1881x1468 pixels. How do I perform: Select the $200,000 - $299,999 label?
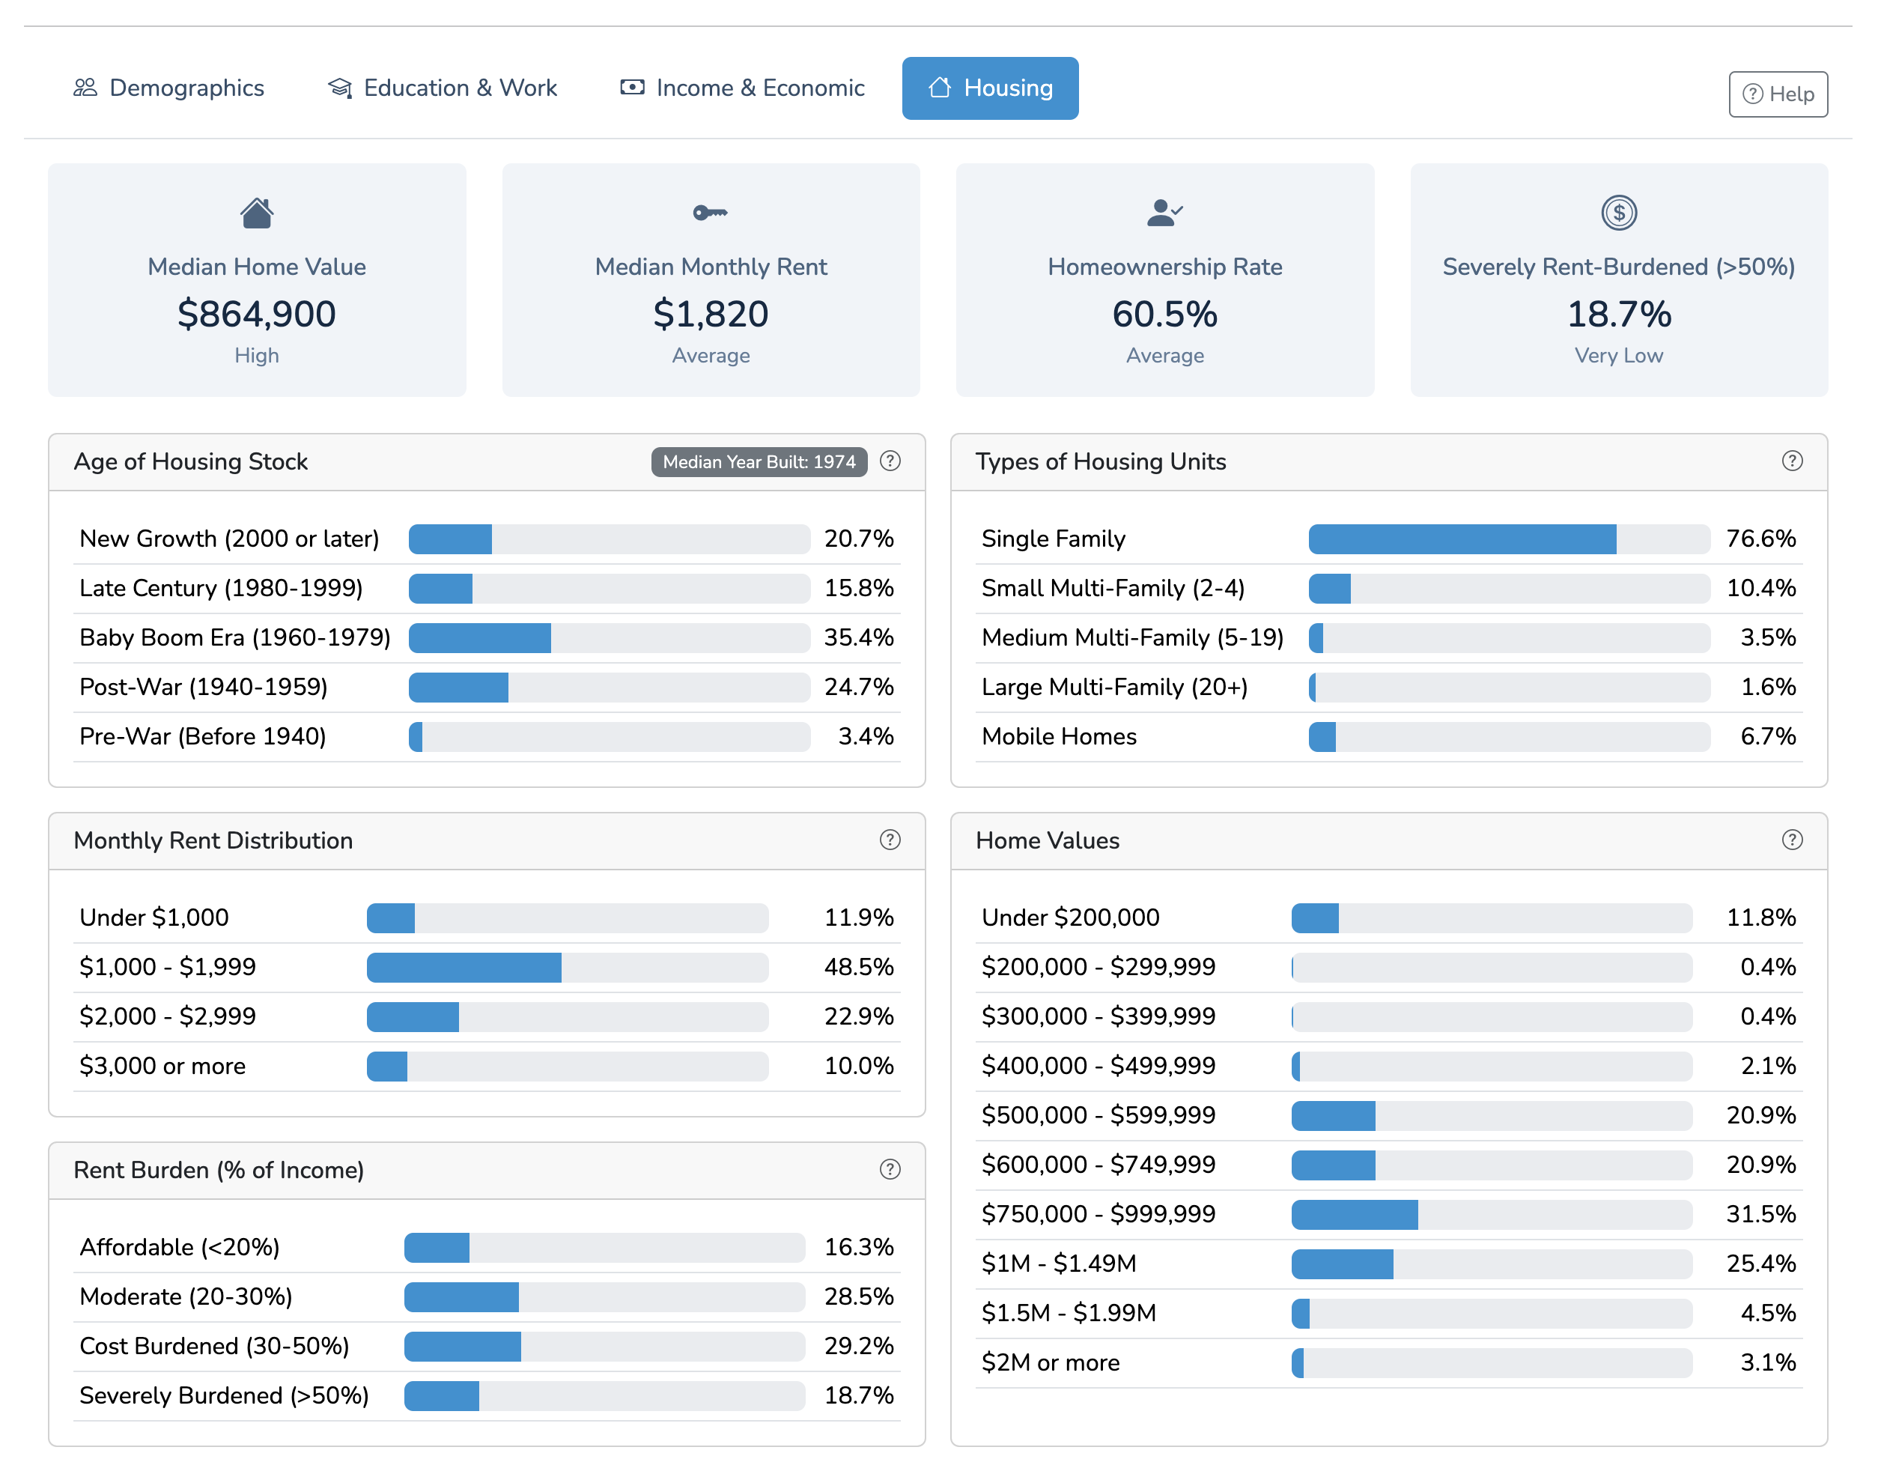pyautogui.click(x=1098, y=968)
